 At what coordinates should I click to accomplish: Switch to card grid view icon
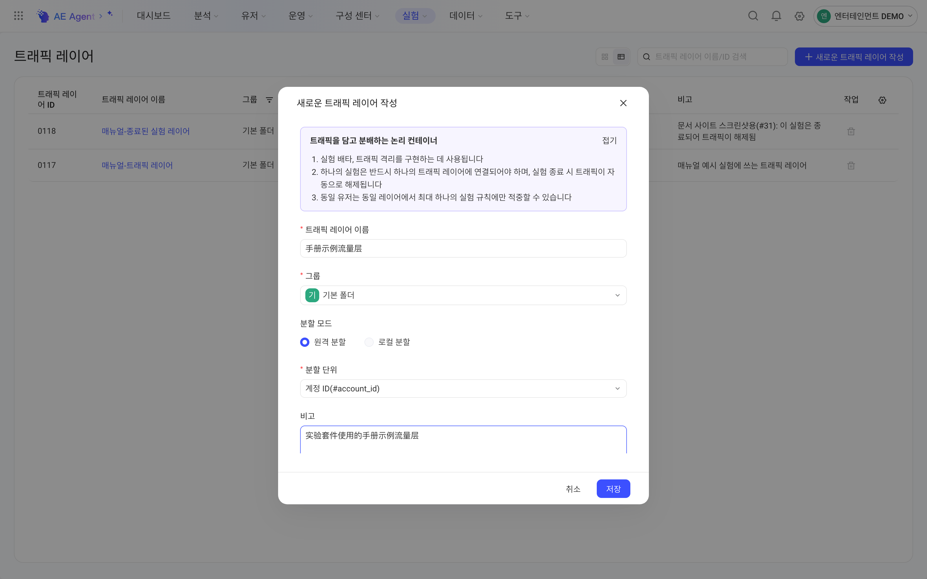click(x=605, y=57)
